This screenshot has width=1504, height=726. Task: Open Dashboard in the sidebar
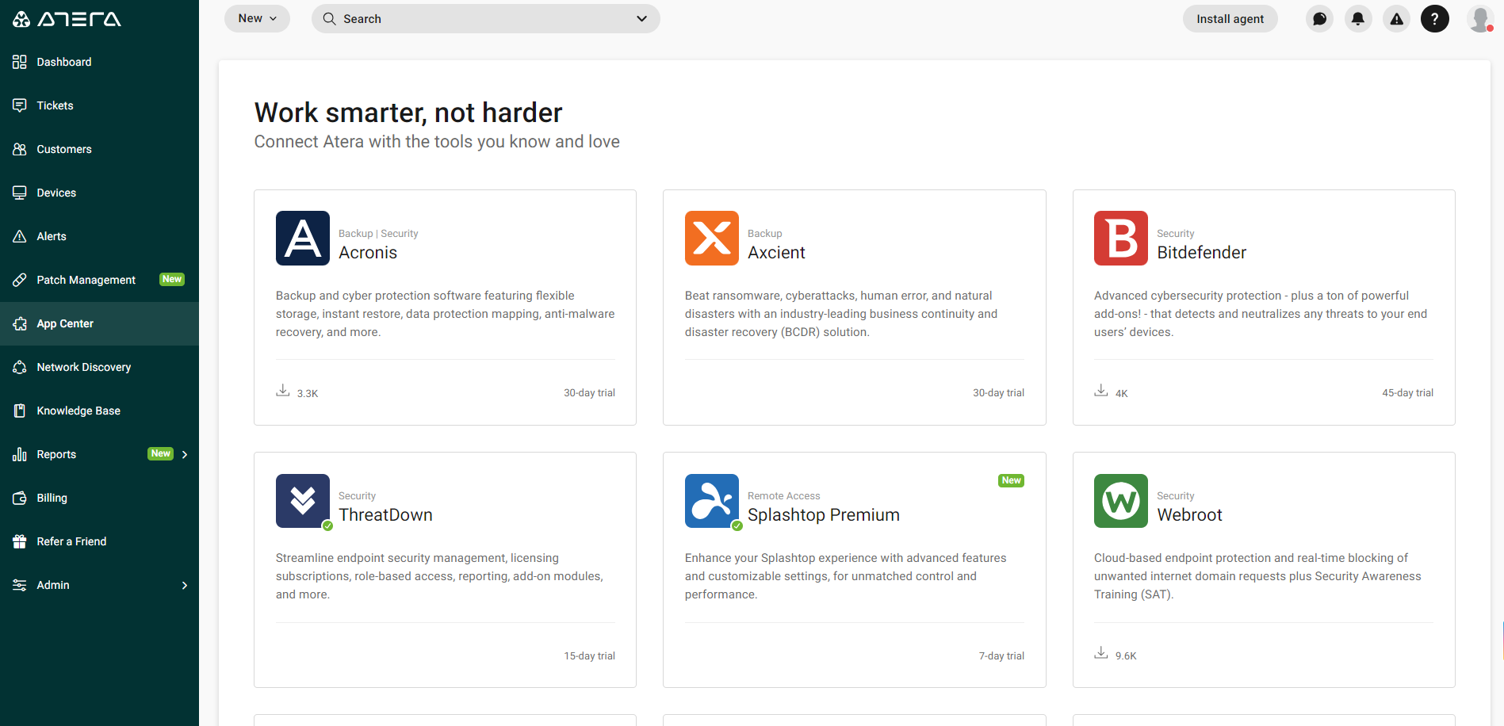click(99, 62)
